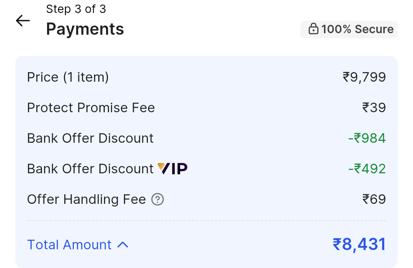This screenshot has height=268, width=413.
Task: Click the ₹69 handling fee amount
Action: 374,199
